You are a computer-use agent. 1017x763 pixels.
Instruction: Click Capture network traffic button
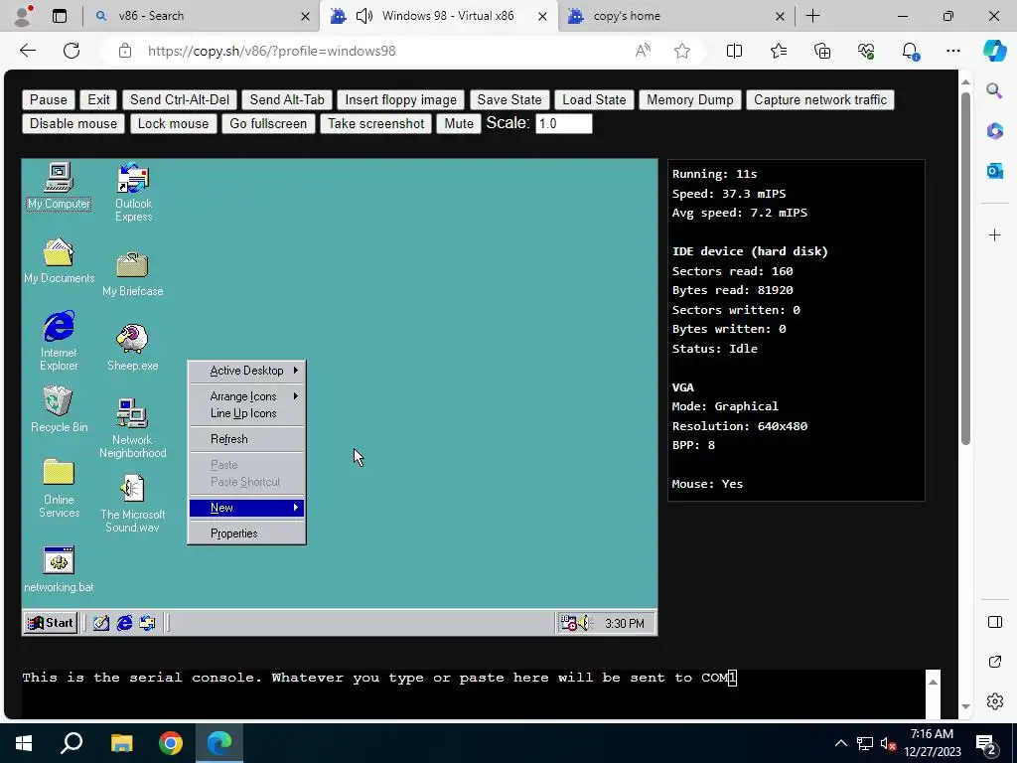click(x=819, y=100)
